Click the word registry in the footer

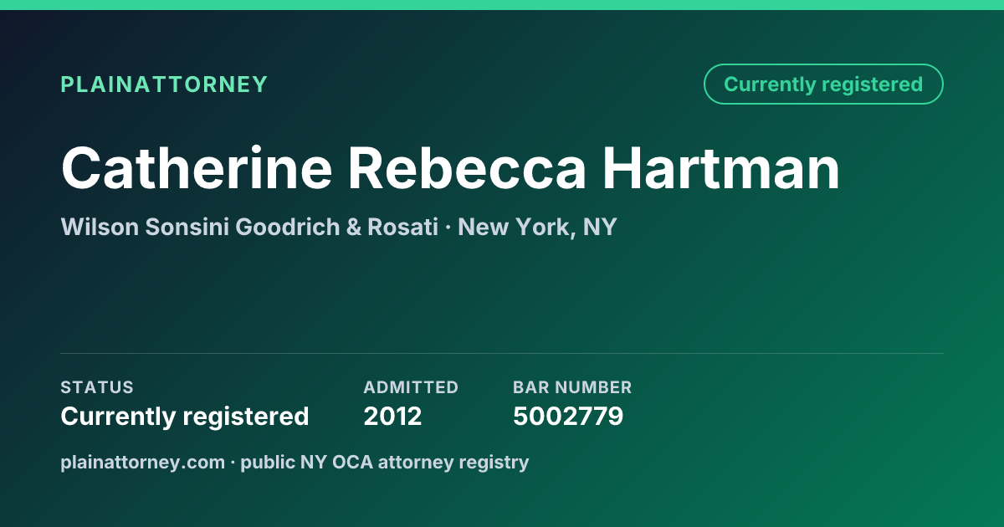(499, 463)
